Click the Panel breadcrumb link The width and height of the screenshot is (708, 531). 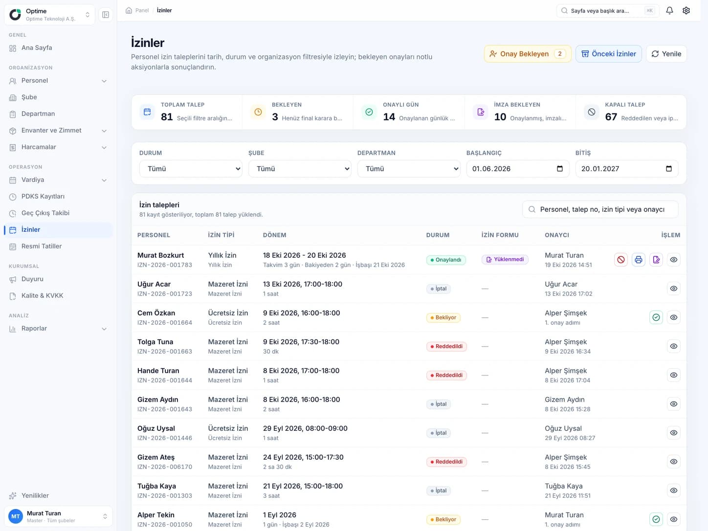(142, 10)
